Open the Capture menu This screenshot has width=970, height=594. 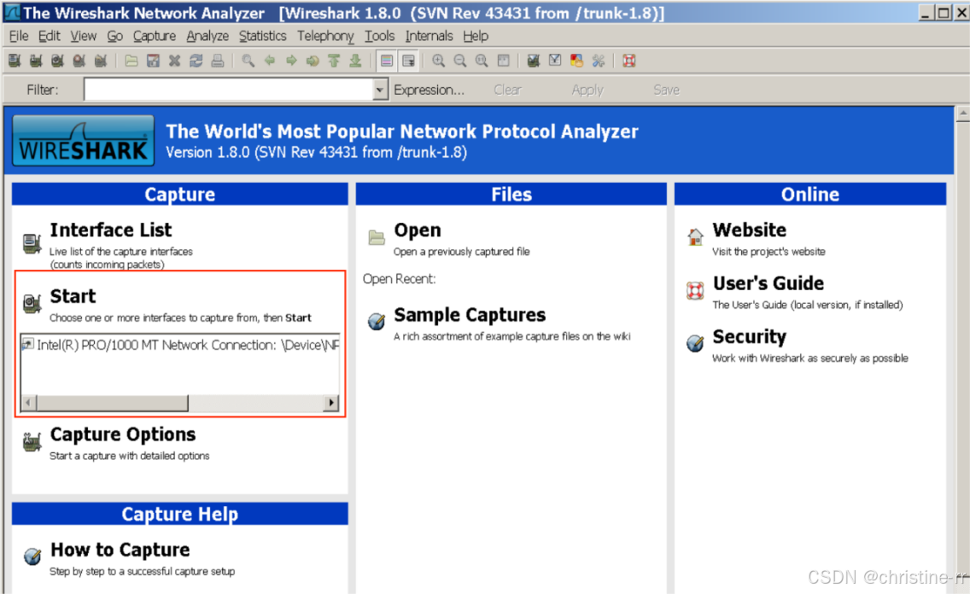click(x=154, y=36)
